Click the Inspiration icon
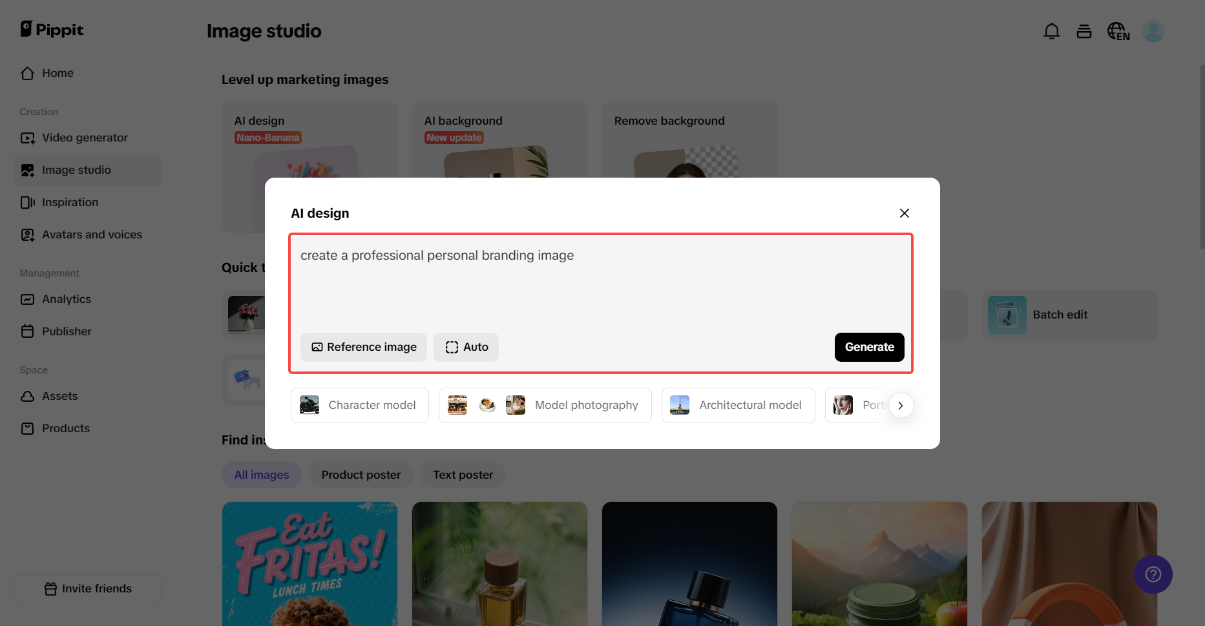This screenshot has height=626, width=1205. click(x=27, y=202)
